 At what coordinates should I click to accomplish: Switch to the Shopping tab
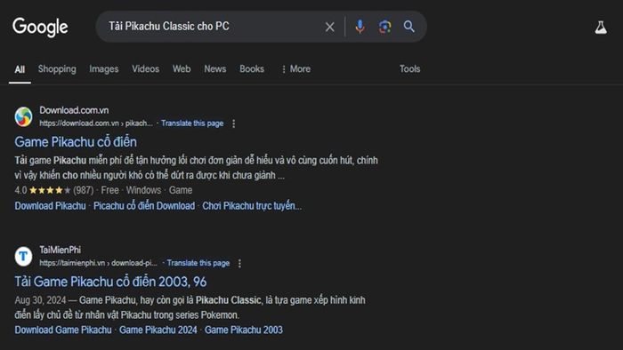(x=57, y=69)
